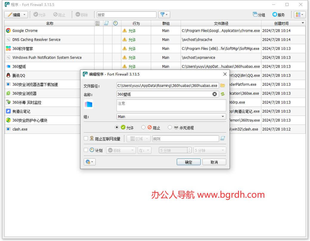The image size is (310, 241).
Task: Click the clock schedule column header icon
Action: pyautogui.click(x=115, y=23)
